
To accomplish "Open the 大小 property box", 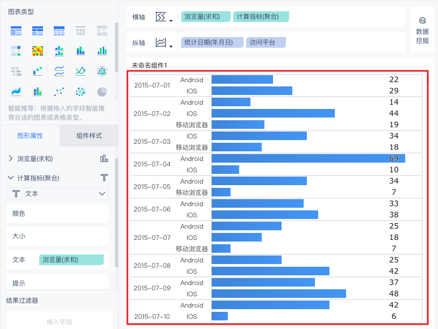I will click(x=58, y=236).
